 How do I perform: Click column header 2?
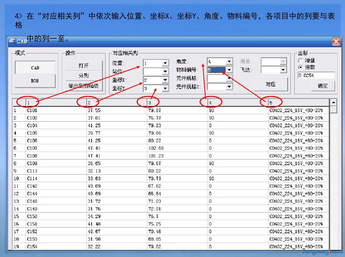click(117, 103)
